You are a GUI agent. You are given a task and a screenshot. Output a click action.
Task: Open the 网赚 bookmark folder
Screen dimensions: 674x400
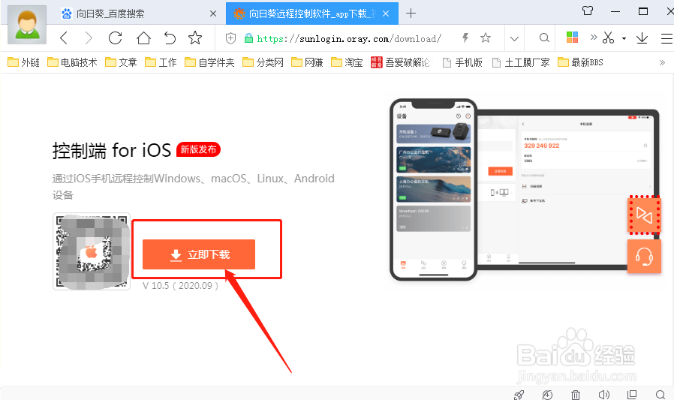click(307, 63)
